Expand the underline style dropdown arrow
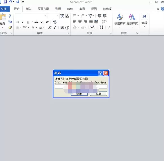164x161 pixels. click(x=32, y=22)
